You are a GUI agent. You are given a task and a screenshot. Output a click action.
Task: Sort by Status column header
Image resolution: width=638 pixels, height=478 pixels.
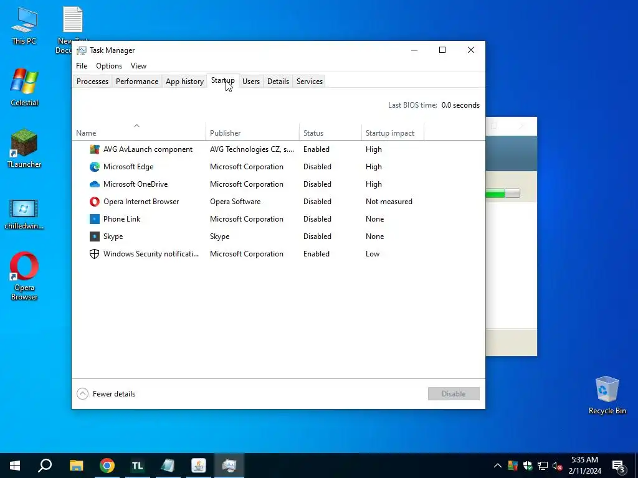(330, 133)
